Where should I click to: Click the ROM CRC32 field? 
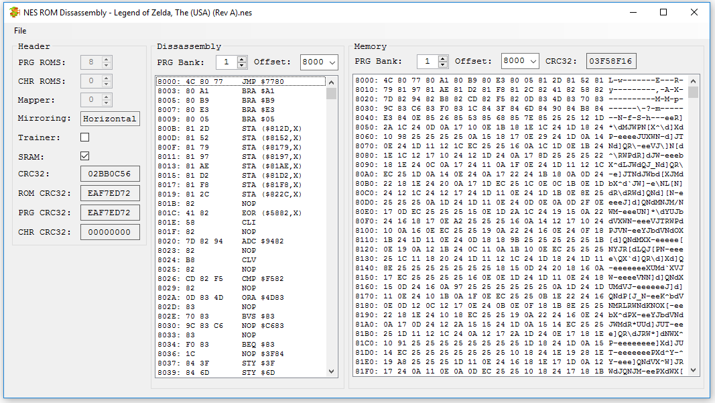point(109,193)
